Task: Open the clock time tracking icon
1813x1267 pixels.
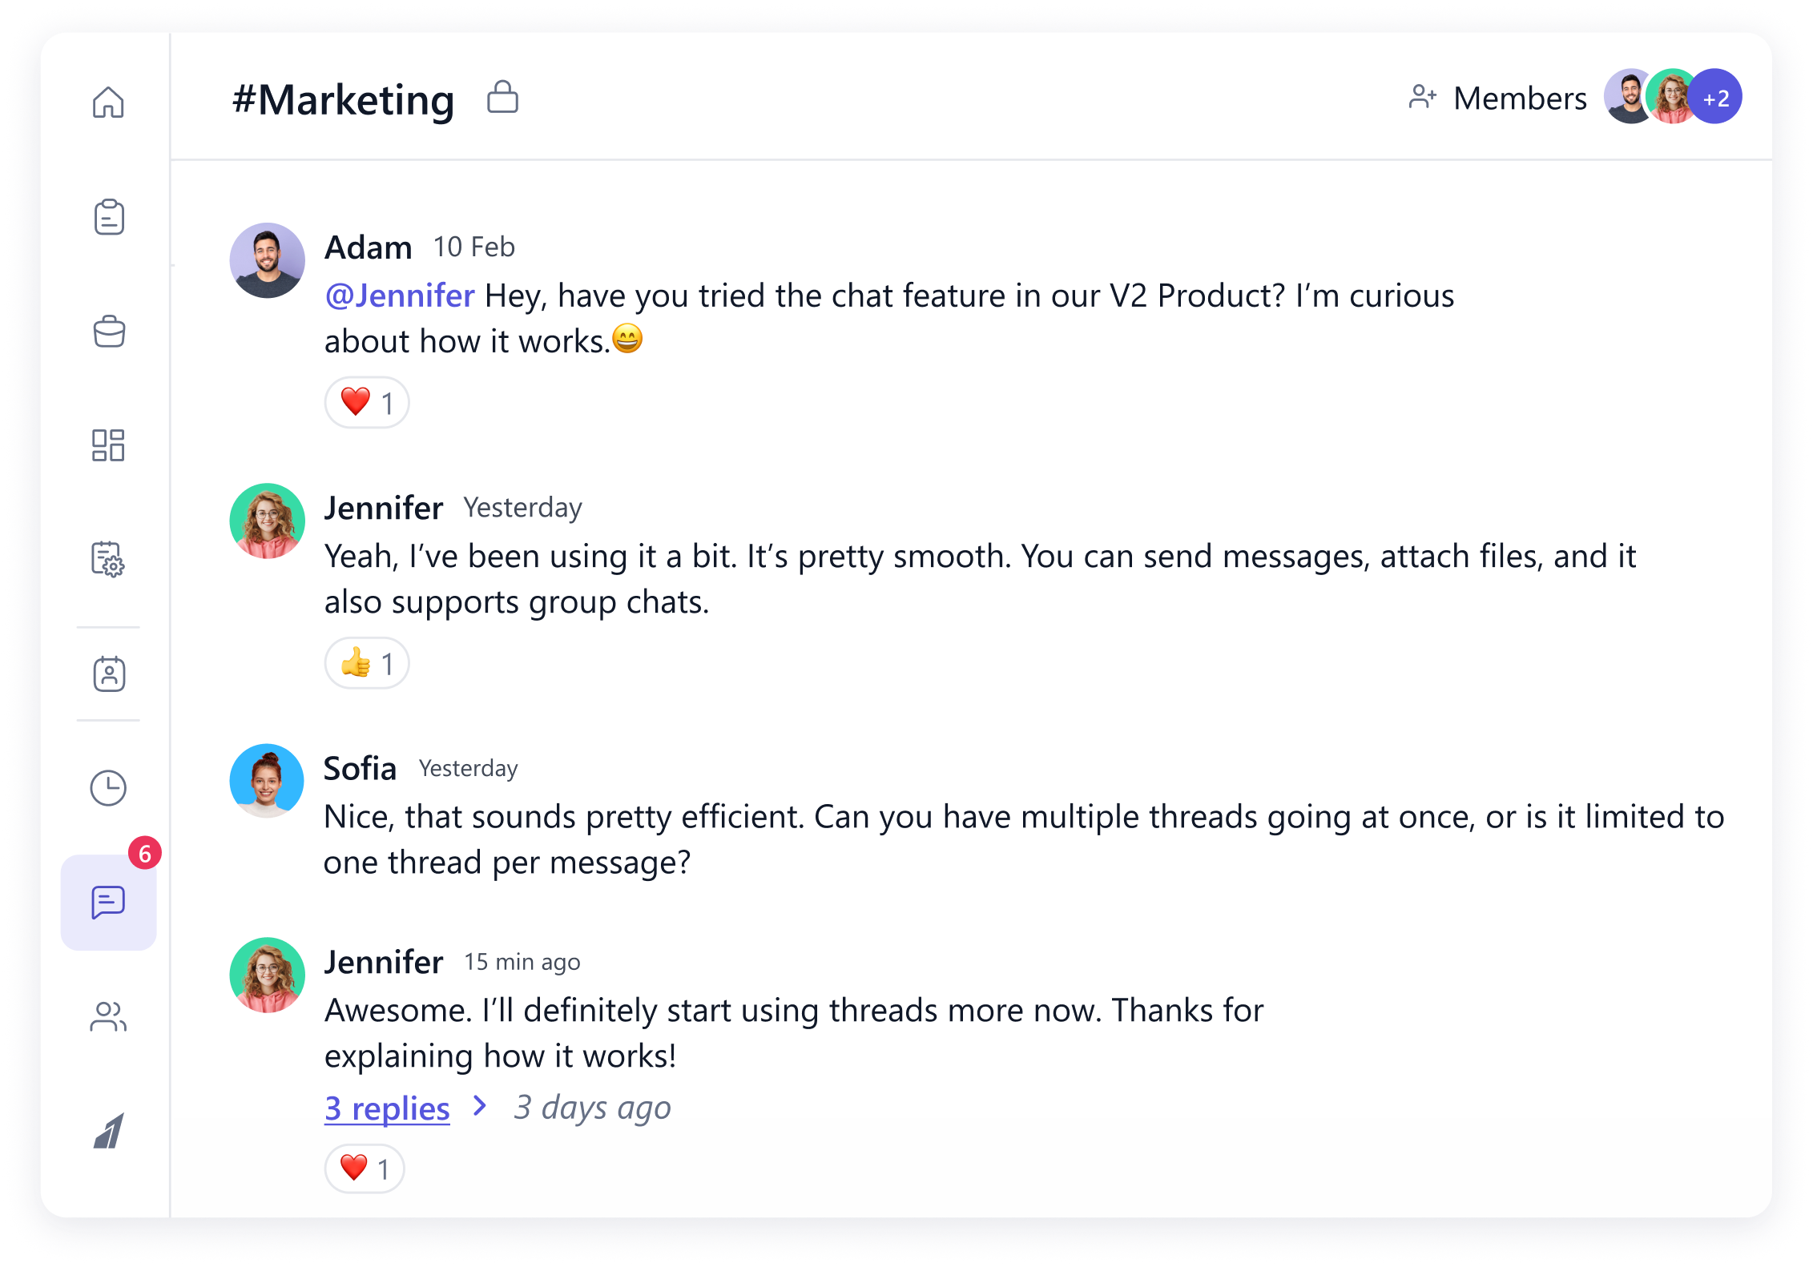Action: tap(108, 788)
